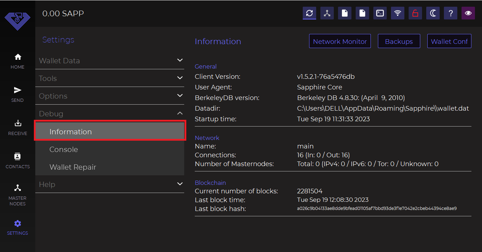Click the Wi-Fi network connections icon
This screenshot has width=482, height=252.
[398, 13]
